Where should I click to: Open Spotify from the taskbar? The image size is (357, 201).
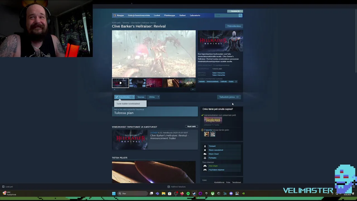pyautogui.click(x=188, y=193)
